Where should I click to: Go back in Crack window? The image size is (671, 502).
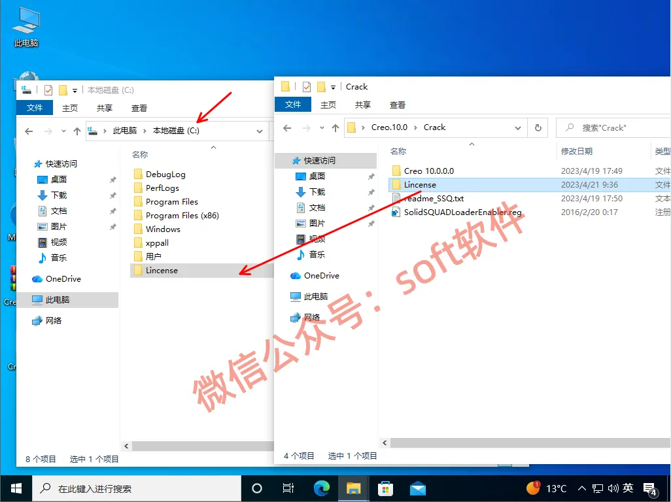point(287,128)
